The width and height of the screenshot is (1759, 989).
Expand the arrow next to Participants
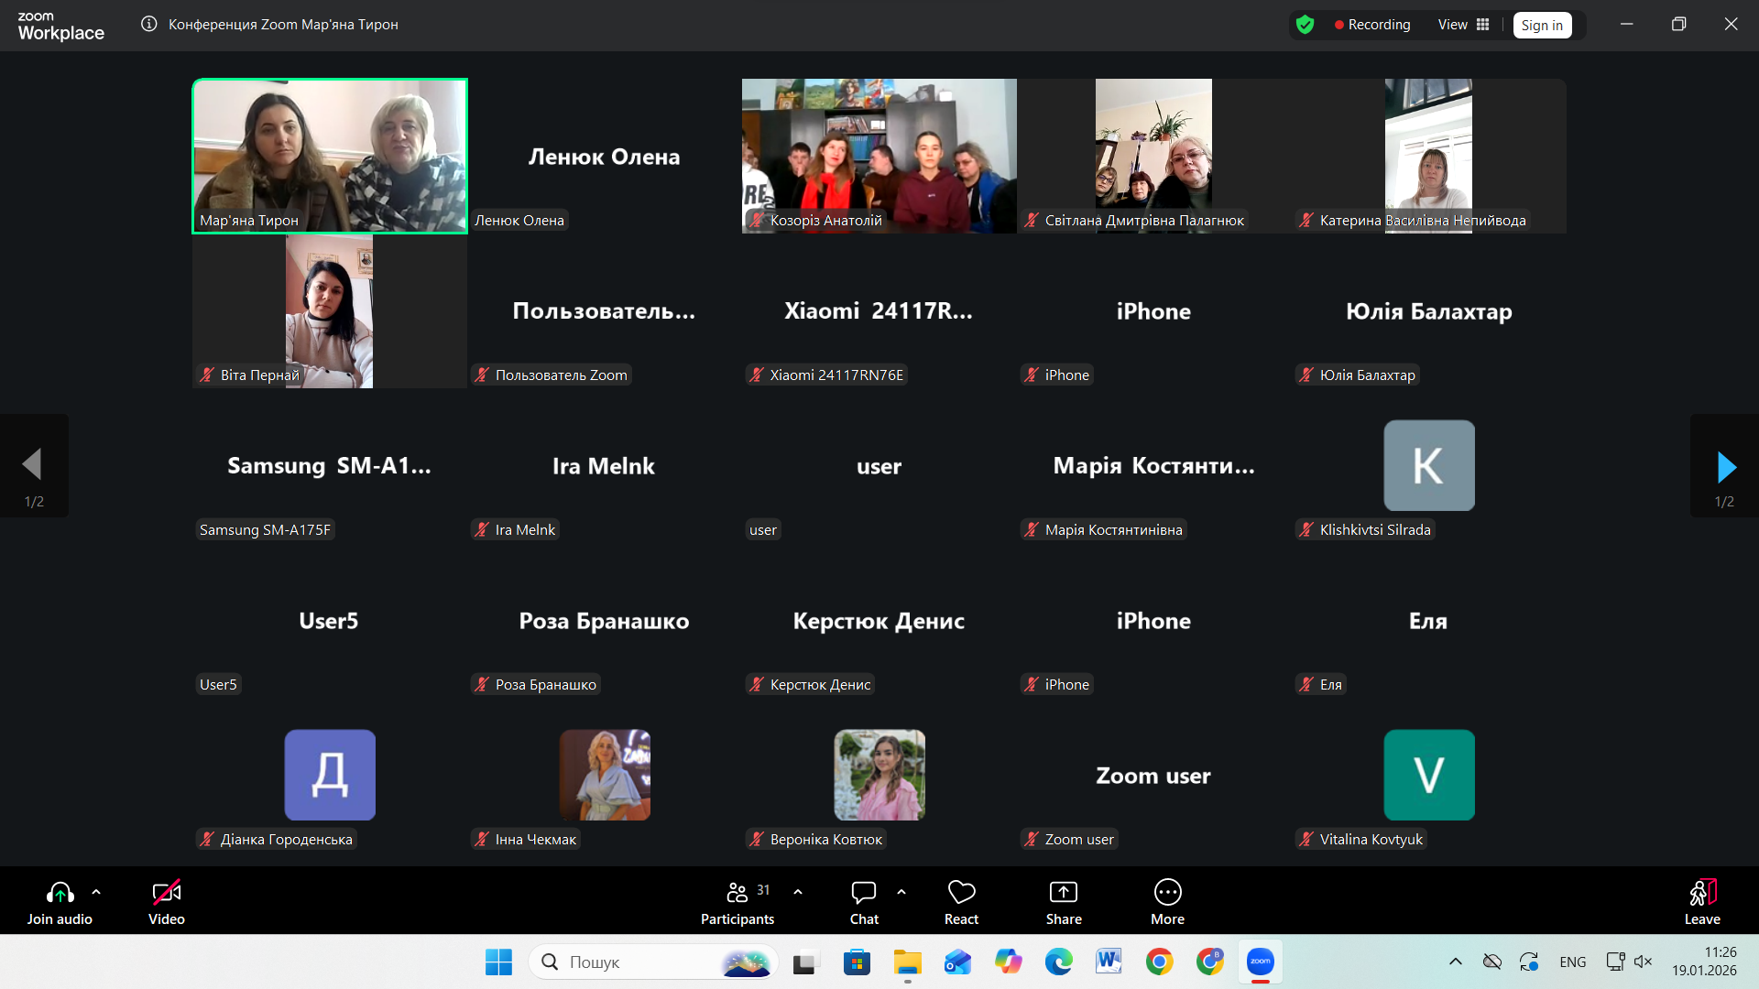click(798, 891)
